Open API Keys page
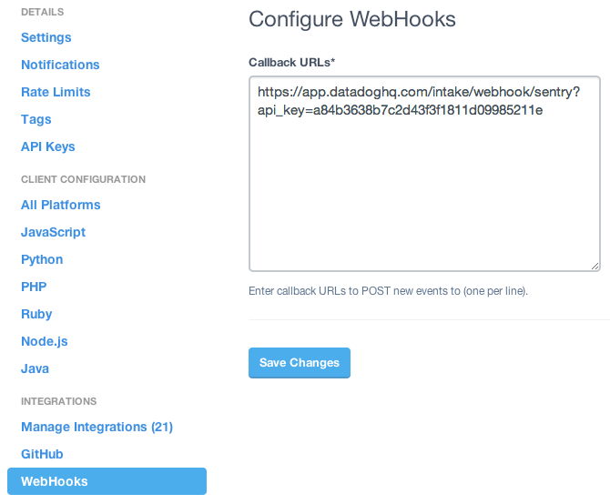Screen dimensions: 610x504 (48, 146)
